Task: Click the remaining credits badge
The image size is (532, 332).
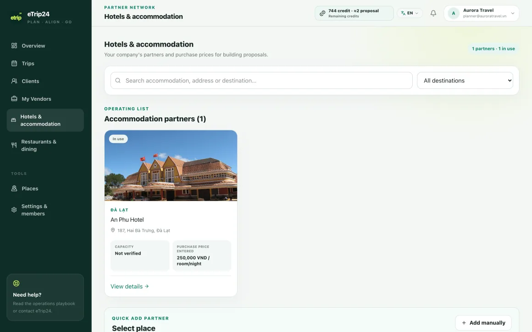Action: [354, 13]
